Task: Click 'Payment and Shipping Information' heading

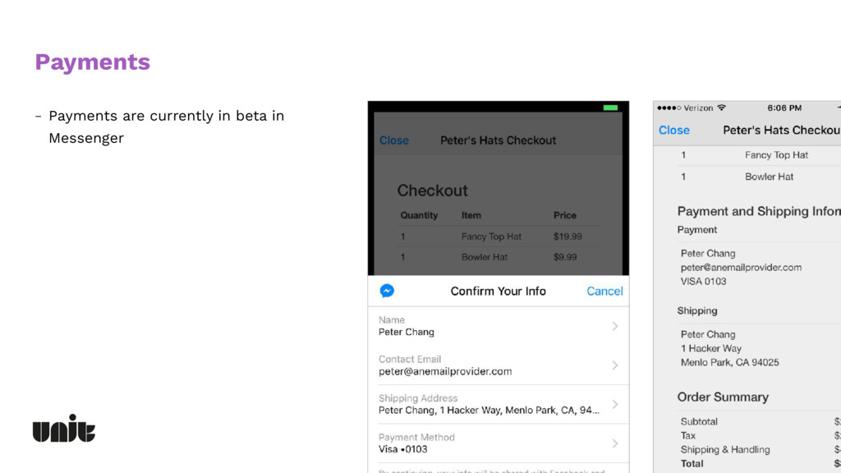Action: click(x=759, y=211)
